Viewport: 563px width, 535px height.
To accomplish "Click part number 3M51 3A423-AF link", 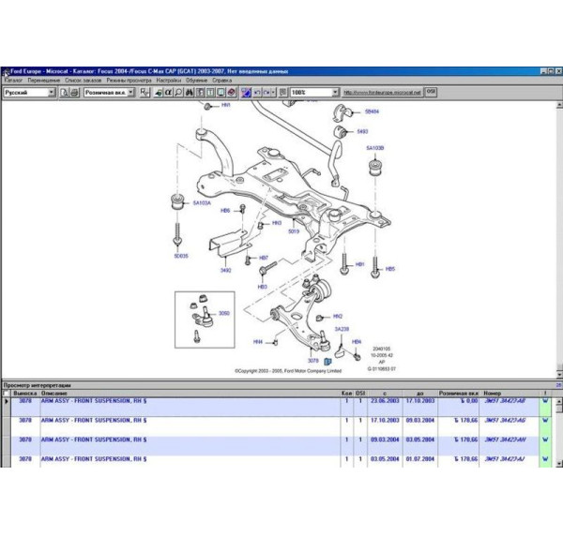I will (504, 401).
